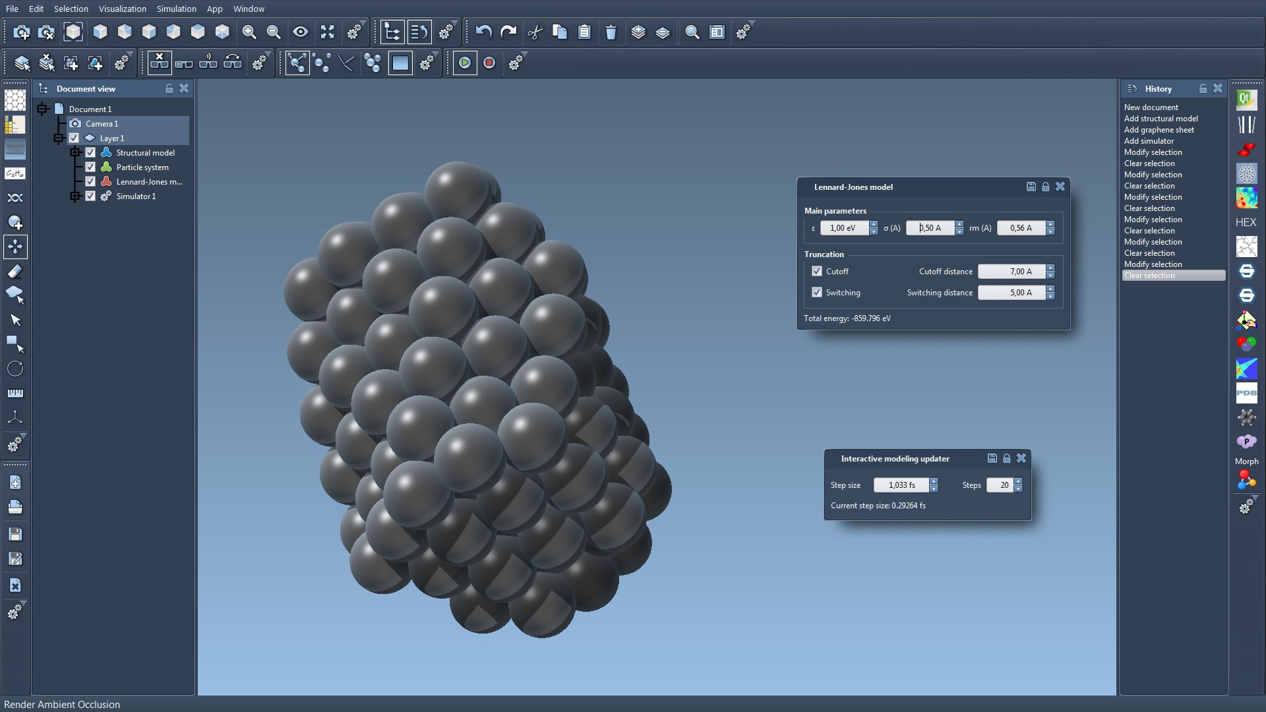Click the zoom in magnifier icon
Screen dimensions: 1266x712
249,32
